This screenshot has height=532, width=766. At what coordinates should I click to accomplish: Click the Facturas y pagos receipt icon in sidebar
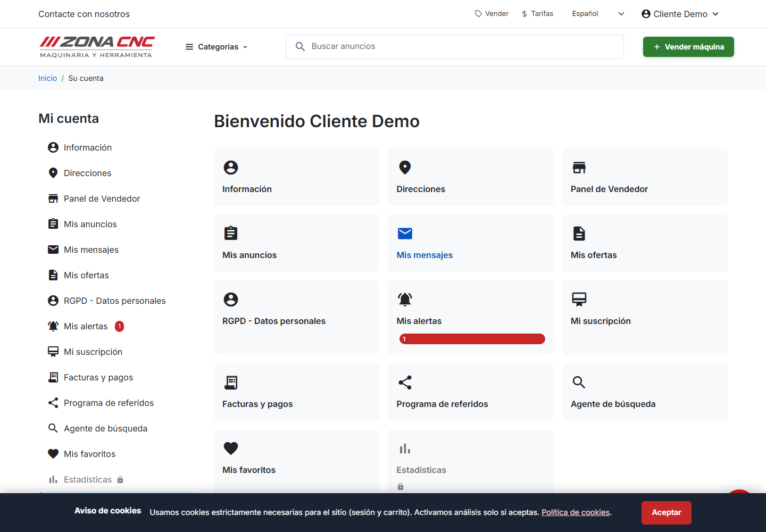click(x=53, y=377)
